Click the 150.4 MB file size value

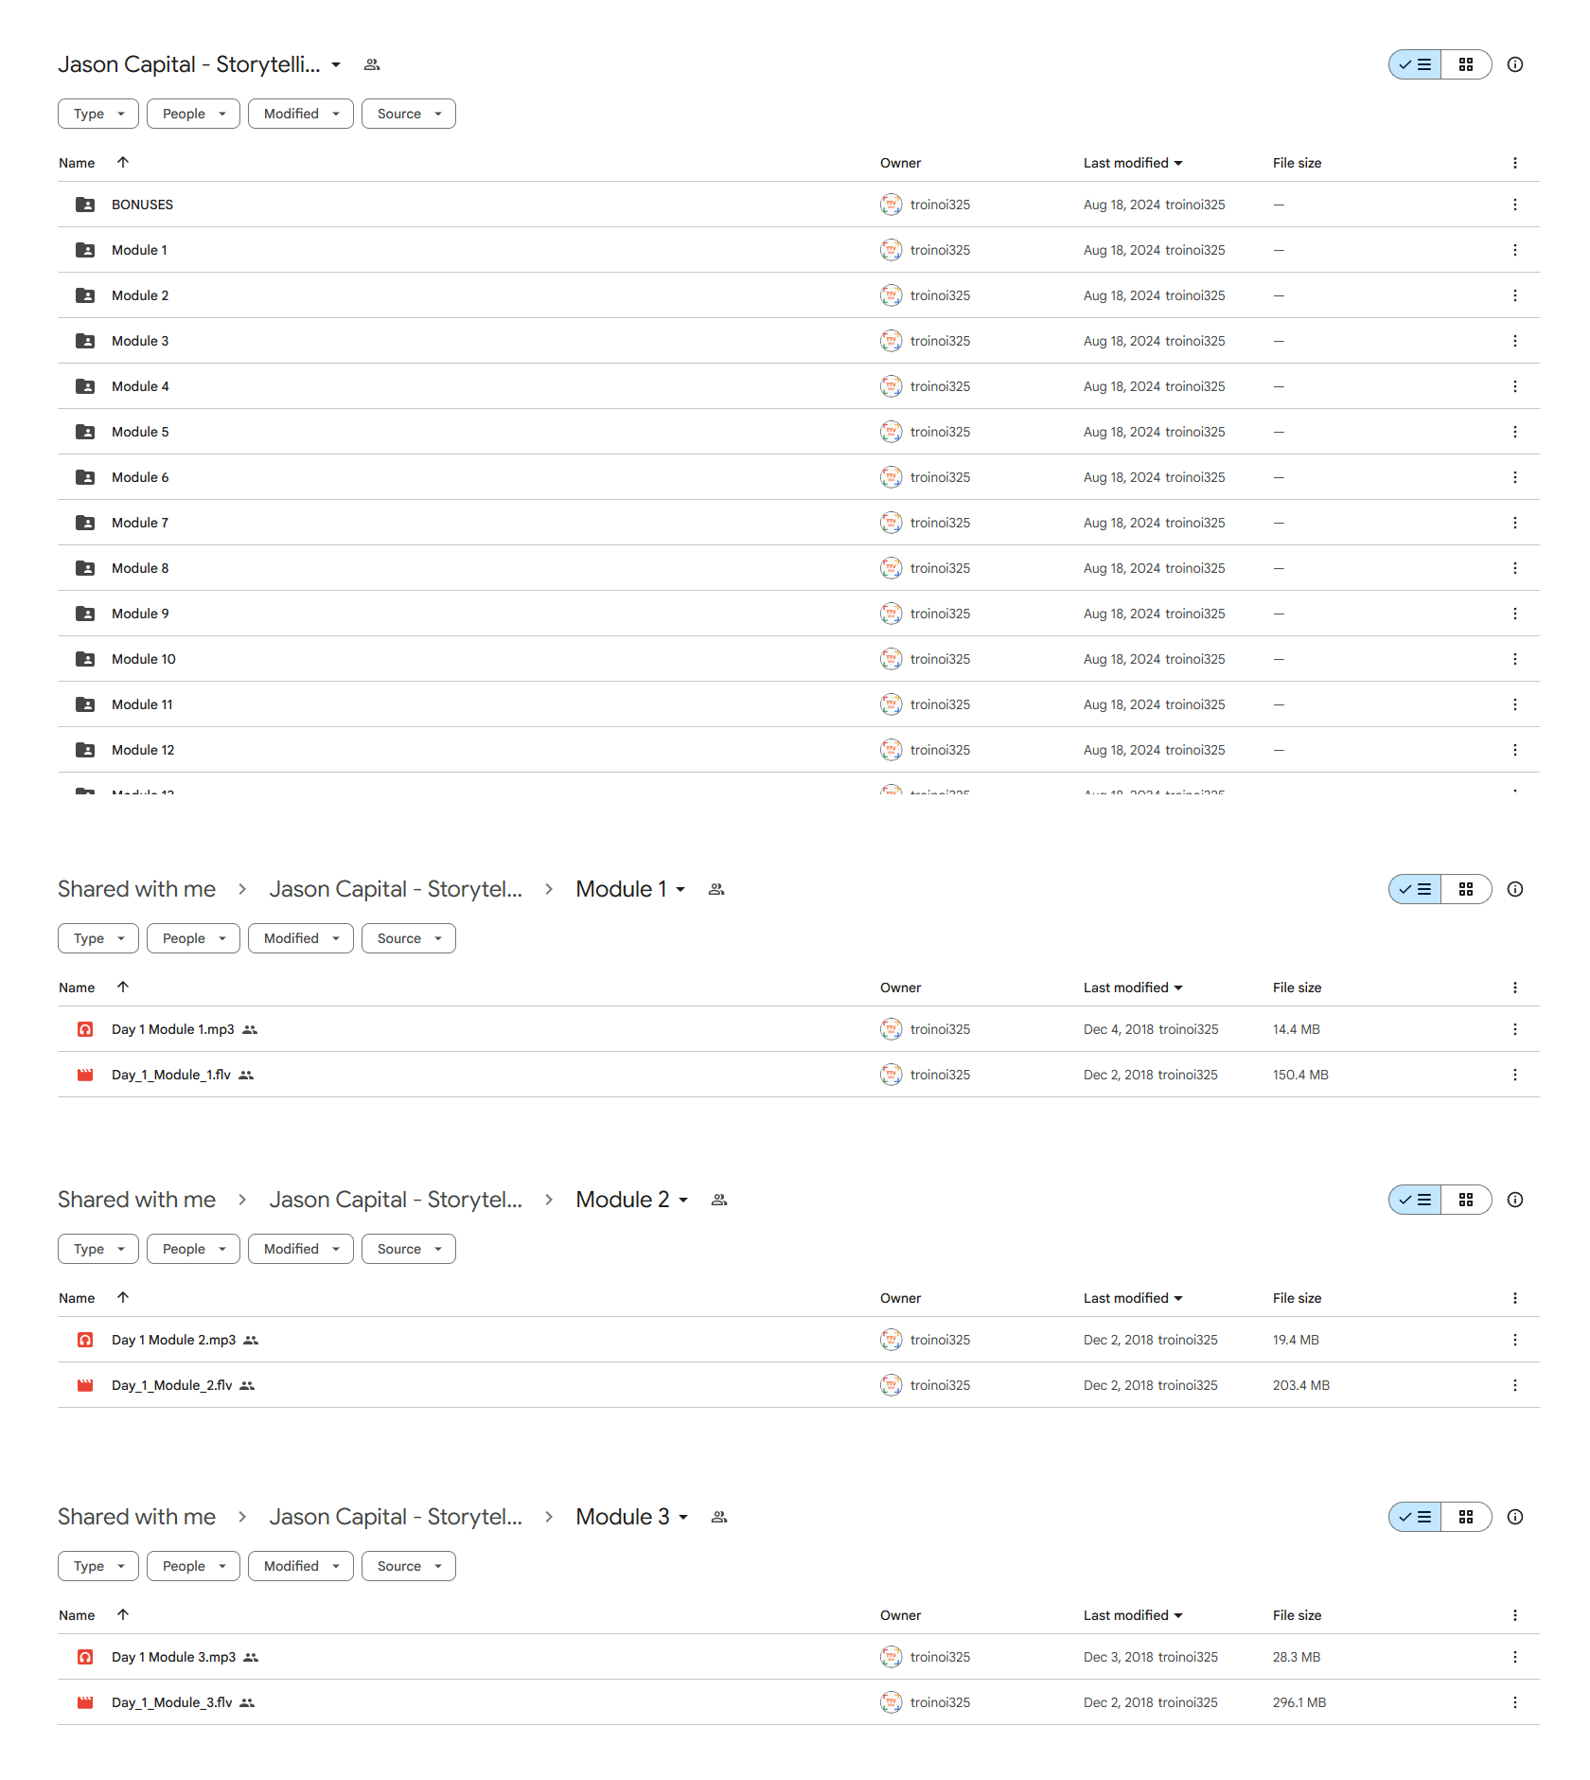1300,1075
